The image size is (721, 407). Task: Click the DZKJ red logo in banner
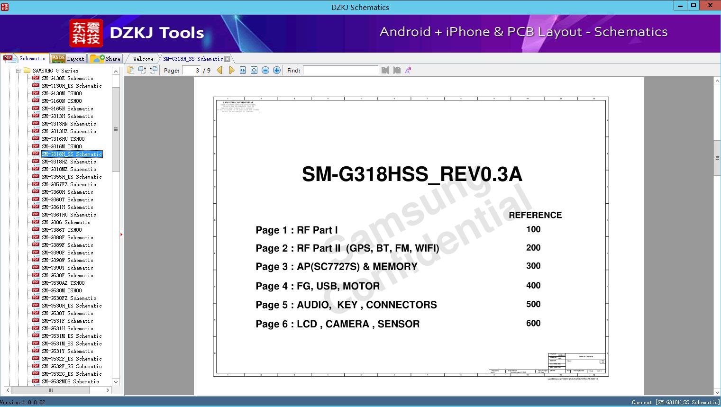point(86,33)
